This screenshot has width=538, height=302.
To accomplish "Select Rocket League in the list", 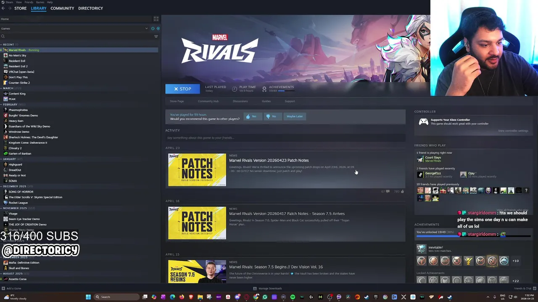I will 18,203.
